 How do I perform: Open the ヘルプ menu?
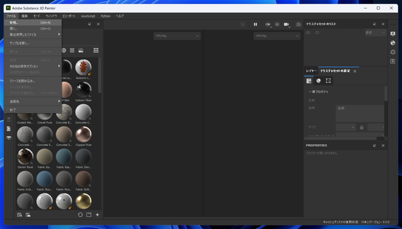pyautogui.click(x=120, y=16)
